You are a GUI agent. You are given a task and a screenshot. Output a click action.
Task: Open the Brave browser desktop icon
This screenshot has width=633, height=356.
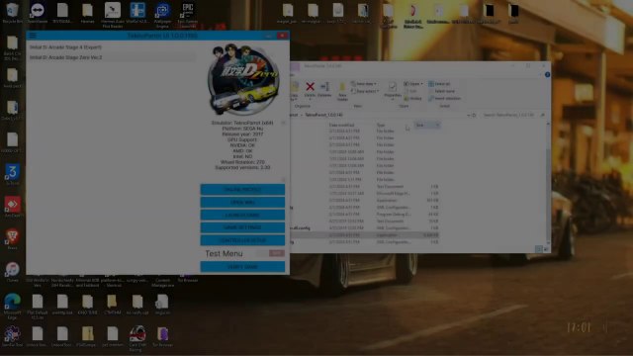pyautogui.click(x=12, y=239)
